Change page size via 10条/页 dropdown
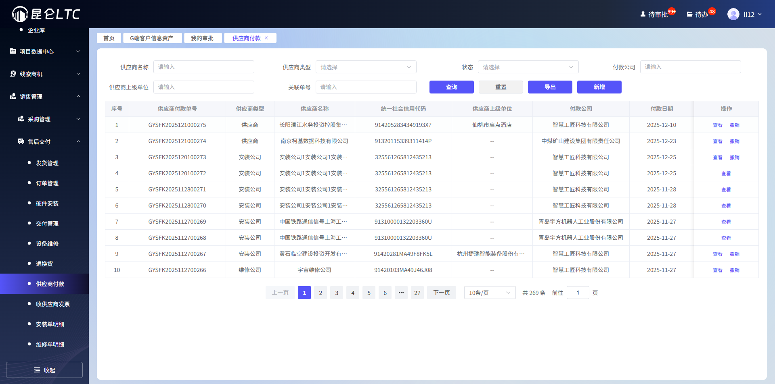 (489, 293)
